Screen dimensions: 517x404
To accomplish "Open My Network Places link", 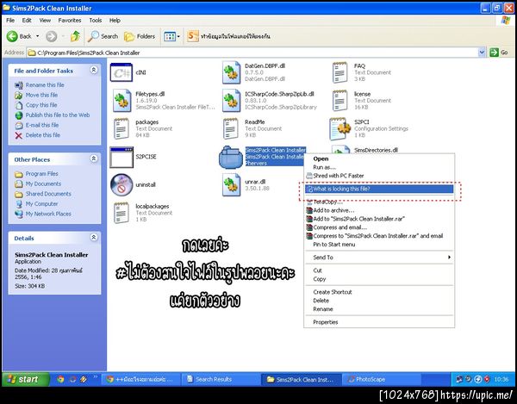I will click(x=48, y=214).
